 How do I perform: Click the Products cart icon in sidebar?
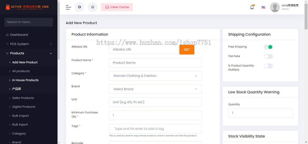[x=7, y=53]
